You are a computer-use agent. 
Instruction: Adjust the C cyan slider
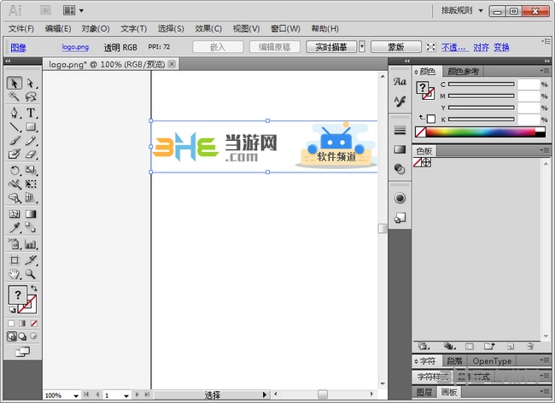tap(482, 85)
